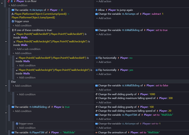Click Add action under IsWallSliding set to false
Screen dimensions: 189x135
pos(104,90)
